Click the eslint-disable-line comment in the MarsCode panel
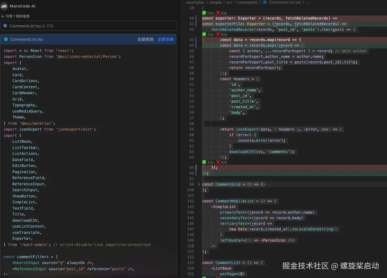The height and width of the screenshot is (278, 387). [102, 245]
